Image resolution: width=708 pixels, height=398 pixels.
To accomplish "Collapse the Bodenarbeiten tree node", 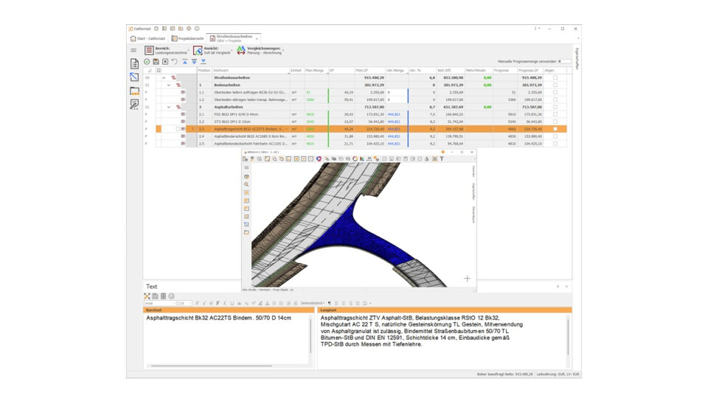I will click(169, 85).
